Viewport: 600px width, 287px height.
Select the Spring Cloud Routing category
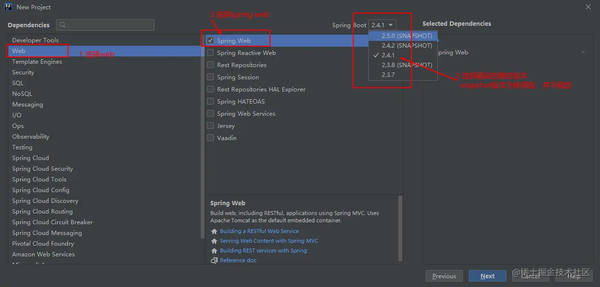coord(105,212)
